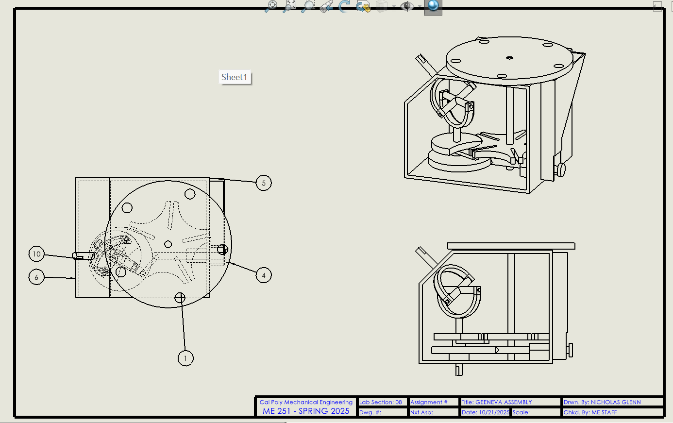Expand the Display Style dropdown arrow
673x423 pixels.
(x=393, y=6)
